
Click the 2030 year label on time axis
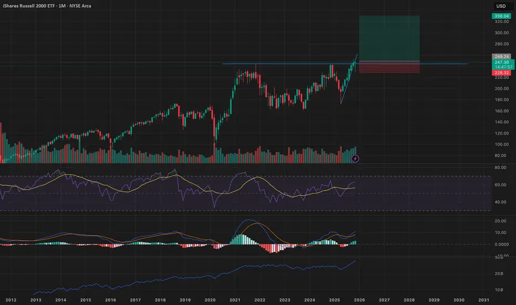[459, 299]
